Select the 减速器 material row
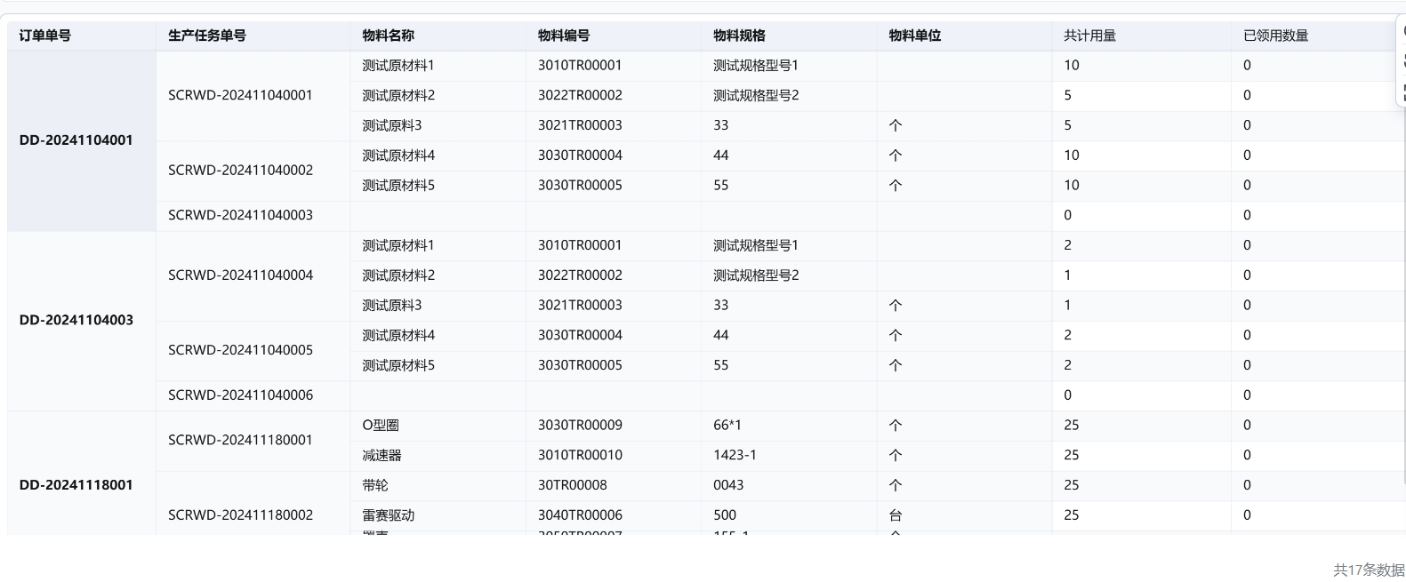Screen dimensions: 1406x582 point(382,456)
